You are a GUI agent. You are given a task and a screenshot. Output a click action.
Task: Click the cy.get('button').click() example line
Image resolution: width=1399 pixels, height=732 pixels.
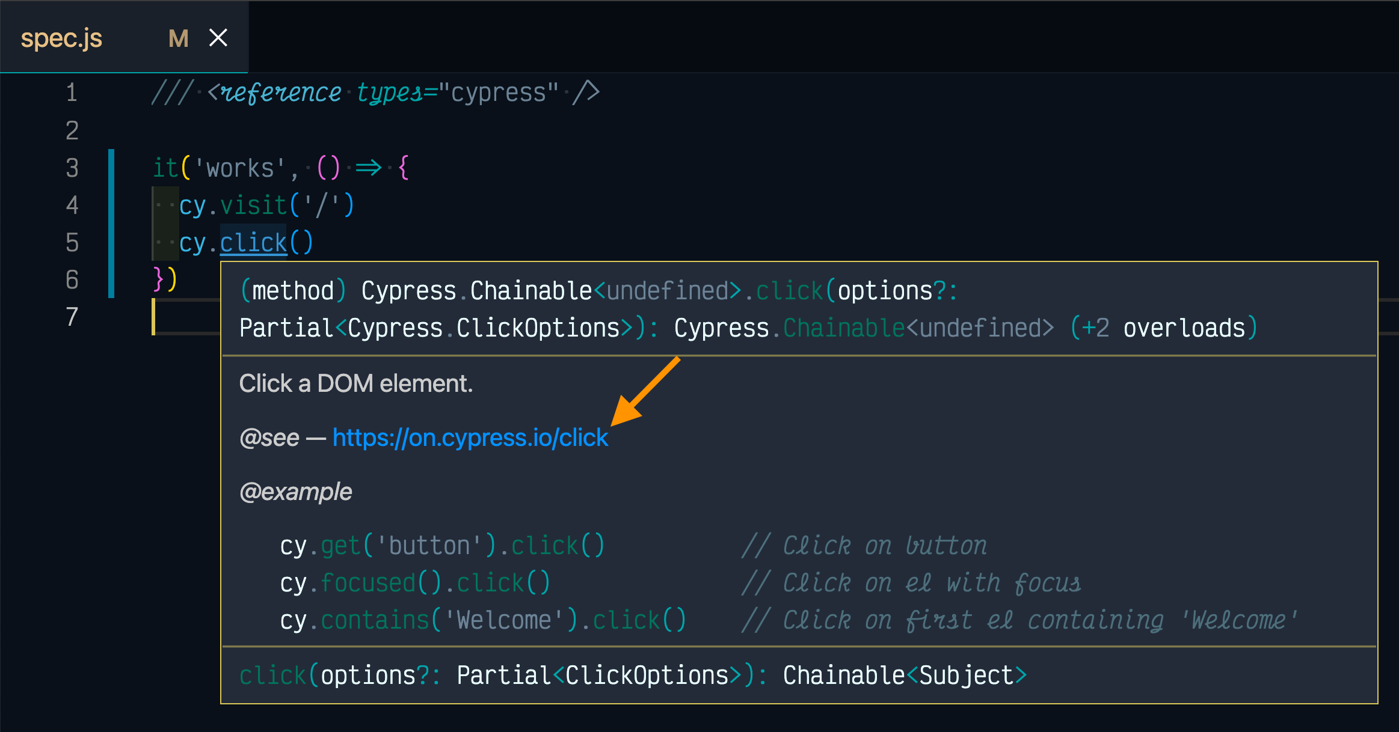point(442,546)
